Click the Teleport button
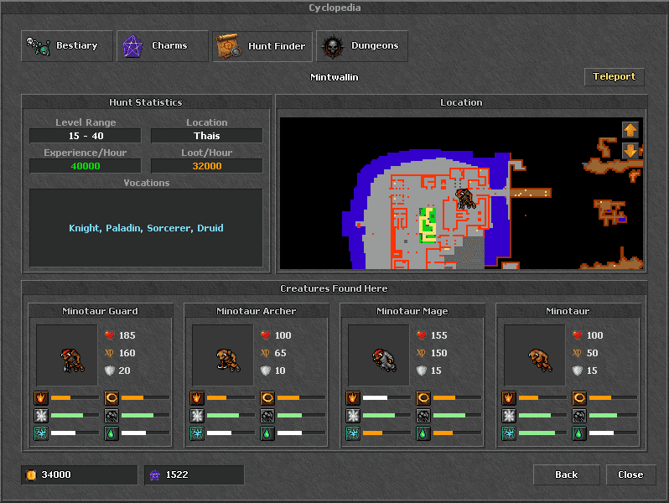The width and height of the screenshot is (669, 503). point(614,77)
